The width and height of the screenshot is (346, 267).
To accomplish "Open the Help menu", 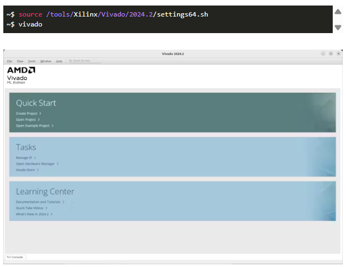I will tap(59, 61).
